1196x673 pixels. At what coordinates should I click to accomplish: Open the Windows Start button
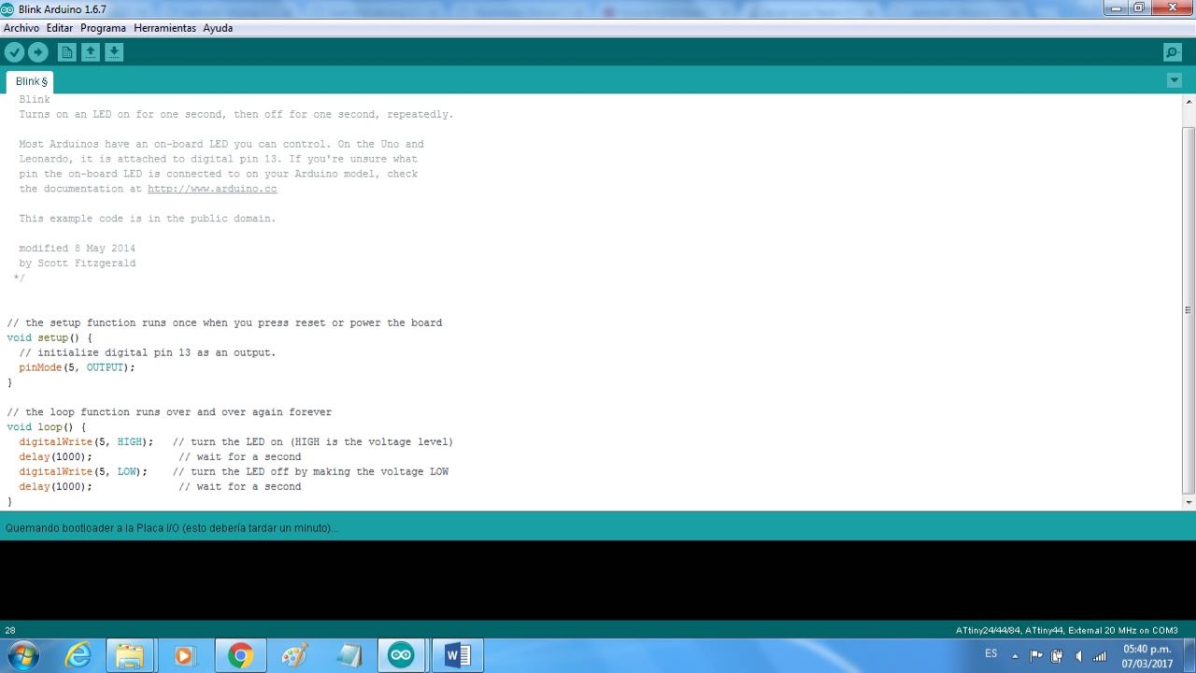(21, 656)
